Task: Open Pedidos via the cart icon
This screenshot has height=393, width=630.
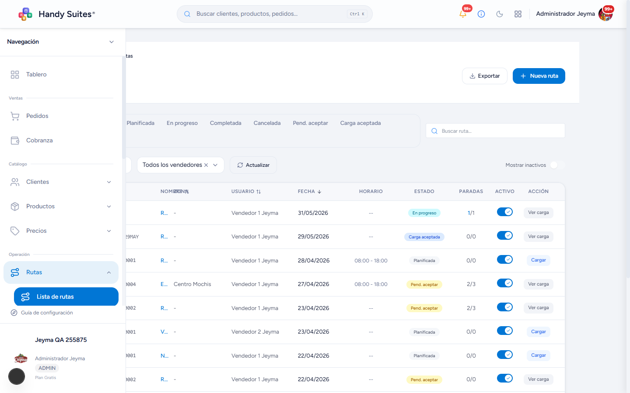Action: tap(15, 116)
